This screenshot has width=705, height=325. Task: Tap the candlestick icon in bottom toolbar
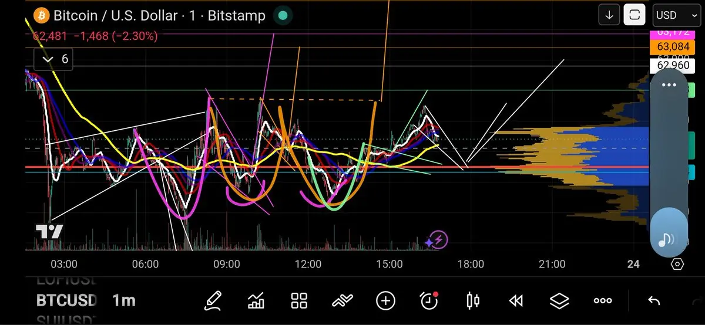pyautogui.click(x=472, y=301)
